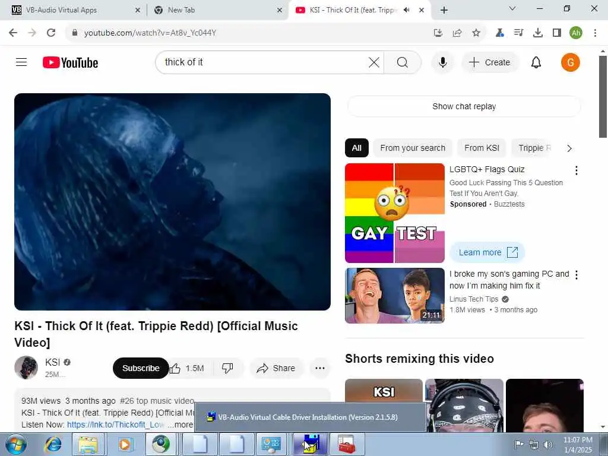Go back with browser back arrow
608x456 pixels.
point(13,33)
